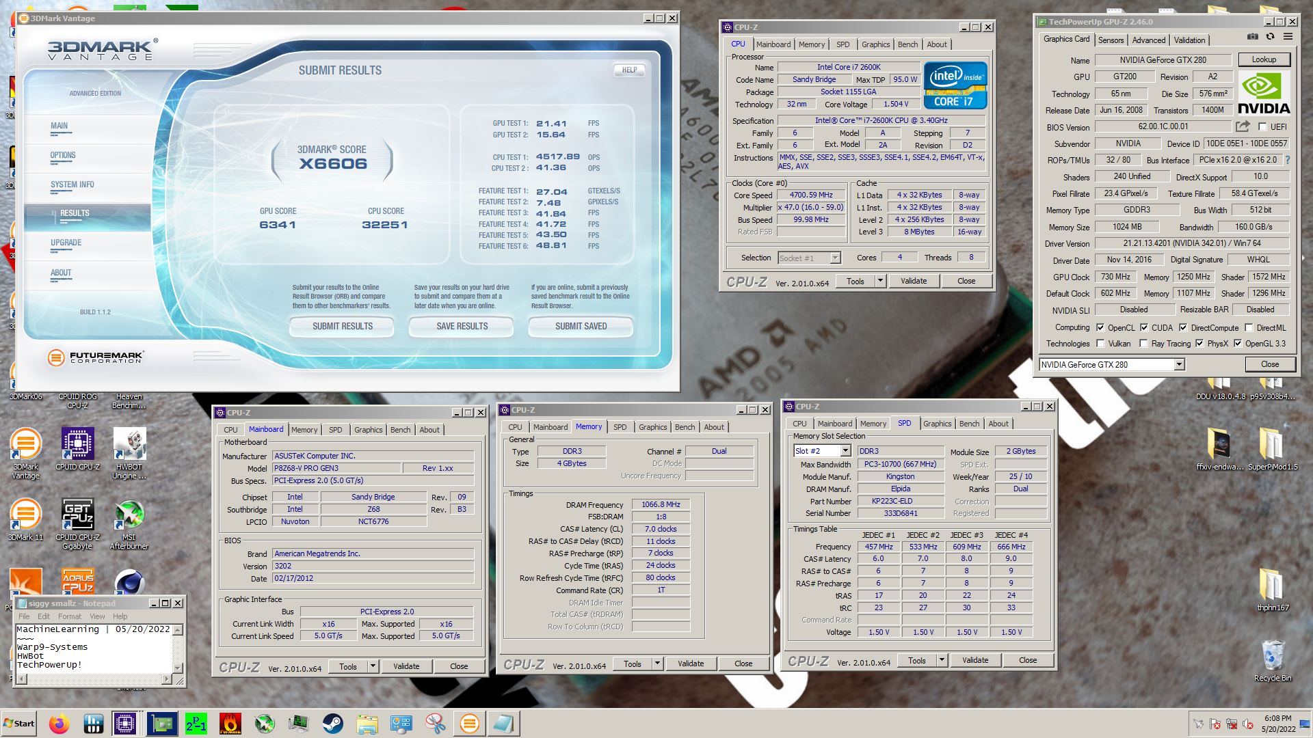Toggle the PhysX checkbox
The height and width of the screenshot is (738, 1313).
[x=1199, y=343]
